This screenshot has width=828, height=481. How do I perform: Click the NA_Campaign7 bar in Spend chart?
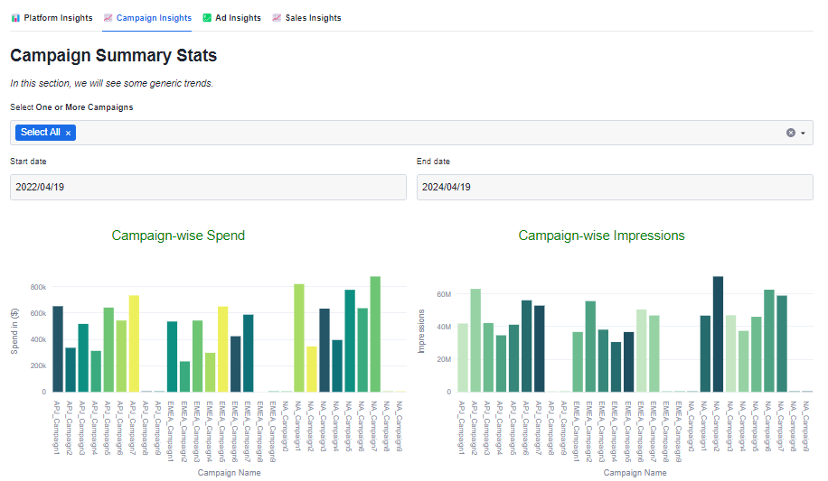(375, 335)
